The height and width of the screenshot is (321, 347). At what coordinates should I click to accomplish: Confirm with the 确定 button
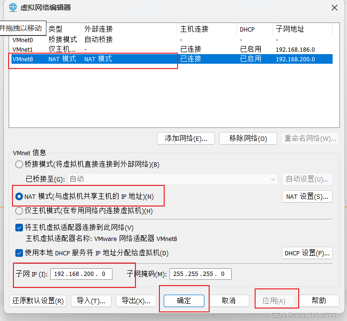[x=184, y=301]
